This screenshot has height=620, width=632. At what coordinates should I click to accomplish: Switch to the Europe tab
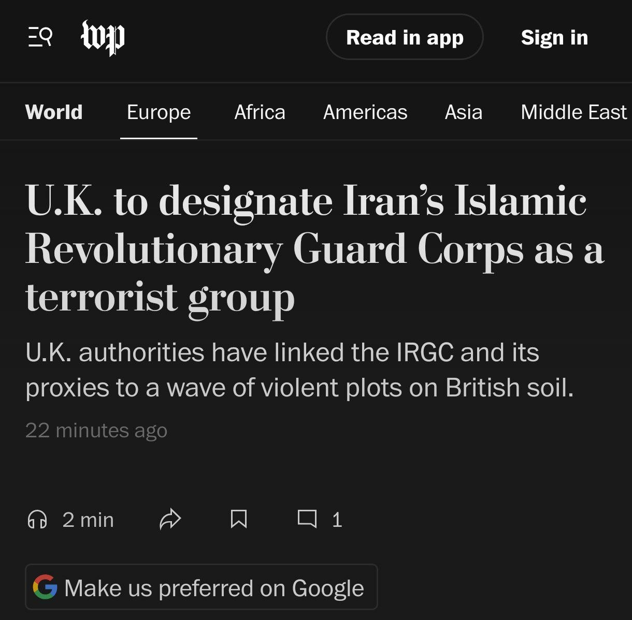(159, 112)
